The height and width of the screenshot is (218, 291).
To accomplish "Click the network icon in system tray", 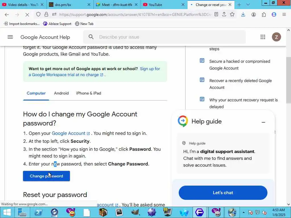I will pos(257,212).
